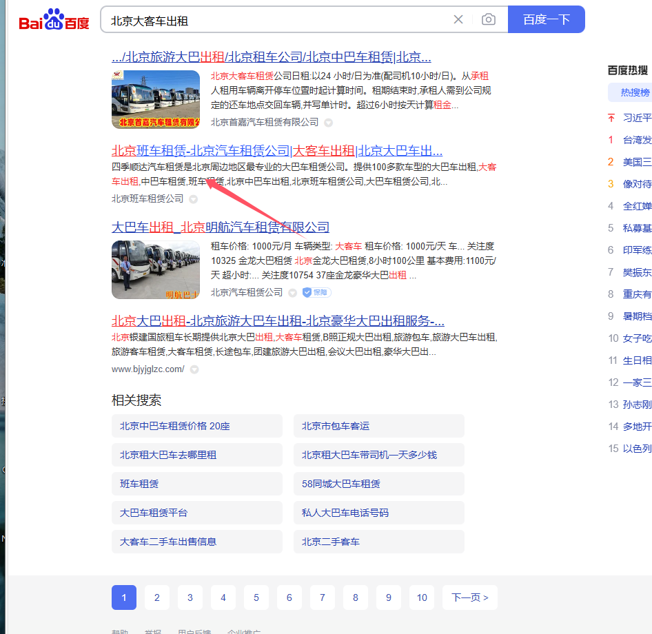Select related search 北京租大巴车带司机一天多少钱

point(379,455)
